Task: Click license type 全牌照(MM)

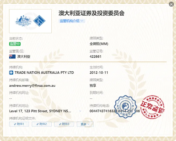Action: pos(99,44)
